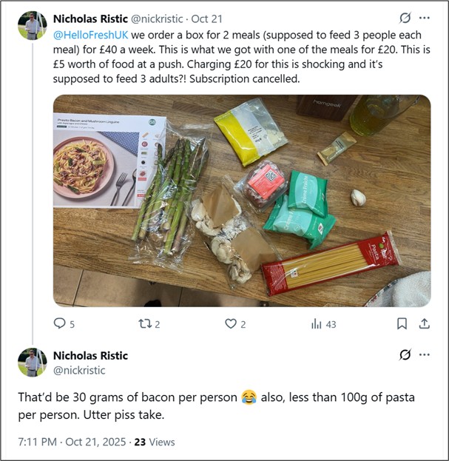Bookmark the first tweet
449x461 pixels.
pos(402,323)
